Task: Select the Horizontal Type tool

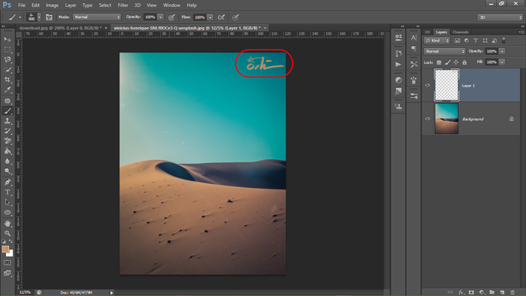Action: (x=8, y=192)
